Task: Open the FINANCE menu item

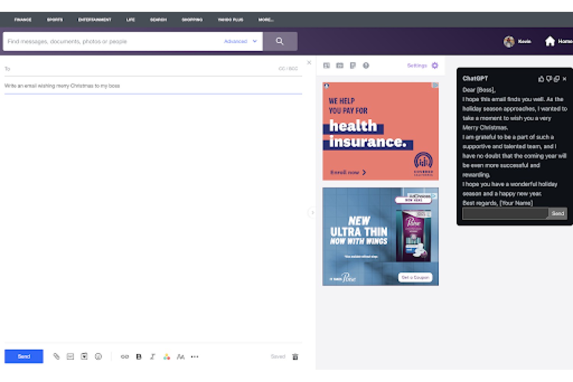Action: click(23, 19)
